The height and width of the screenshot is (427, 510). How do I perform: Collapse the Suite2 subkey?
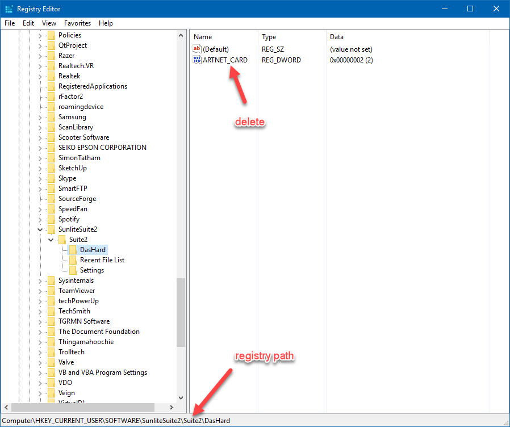click(51, 240)
